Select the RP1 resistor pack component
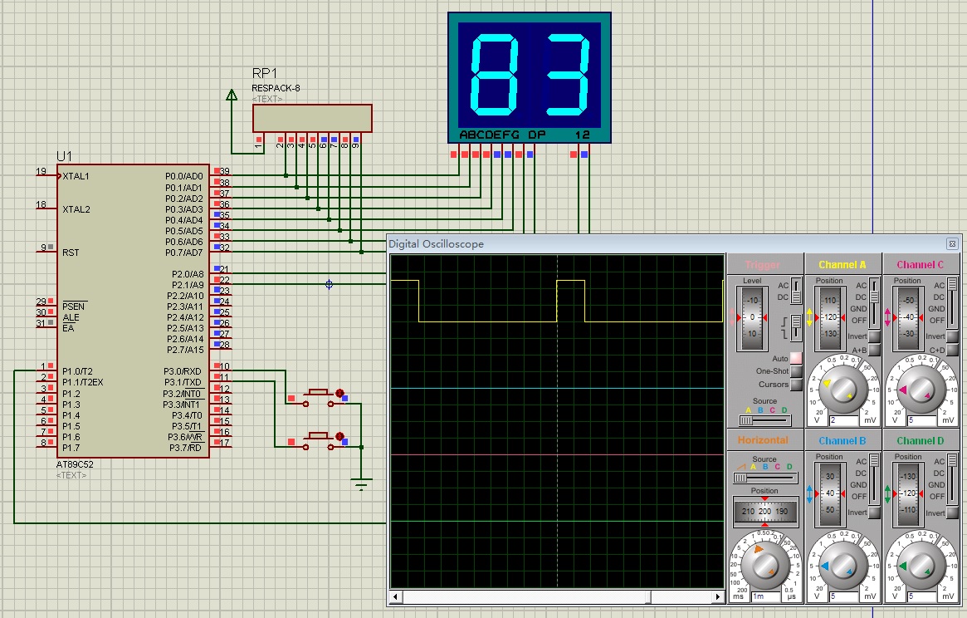 click(312, 118)
